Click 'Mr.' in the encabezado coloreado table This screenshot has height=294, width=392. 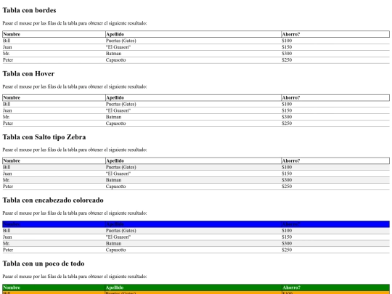click(7, 243)
